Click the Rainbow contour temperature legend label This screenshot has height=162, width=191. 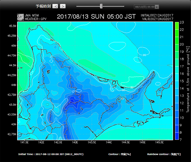164,154
